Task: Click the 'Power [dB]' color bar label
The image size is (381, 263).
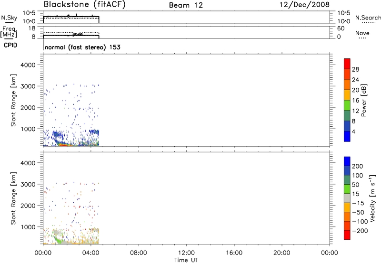Action: (363, 100)
